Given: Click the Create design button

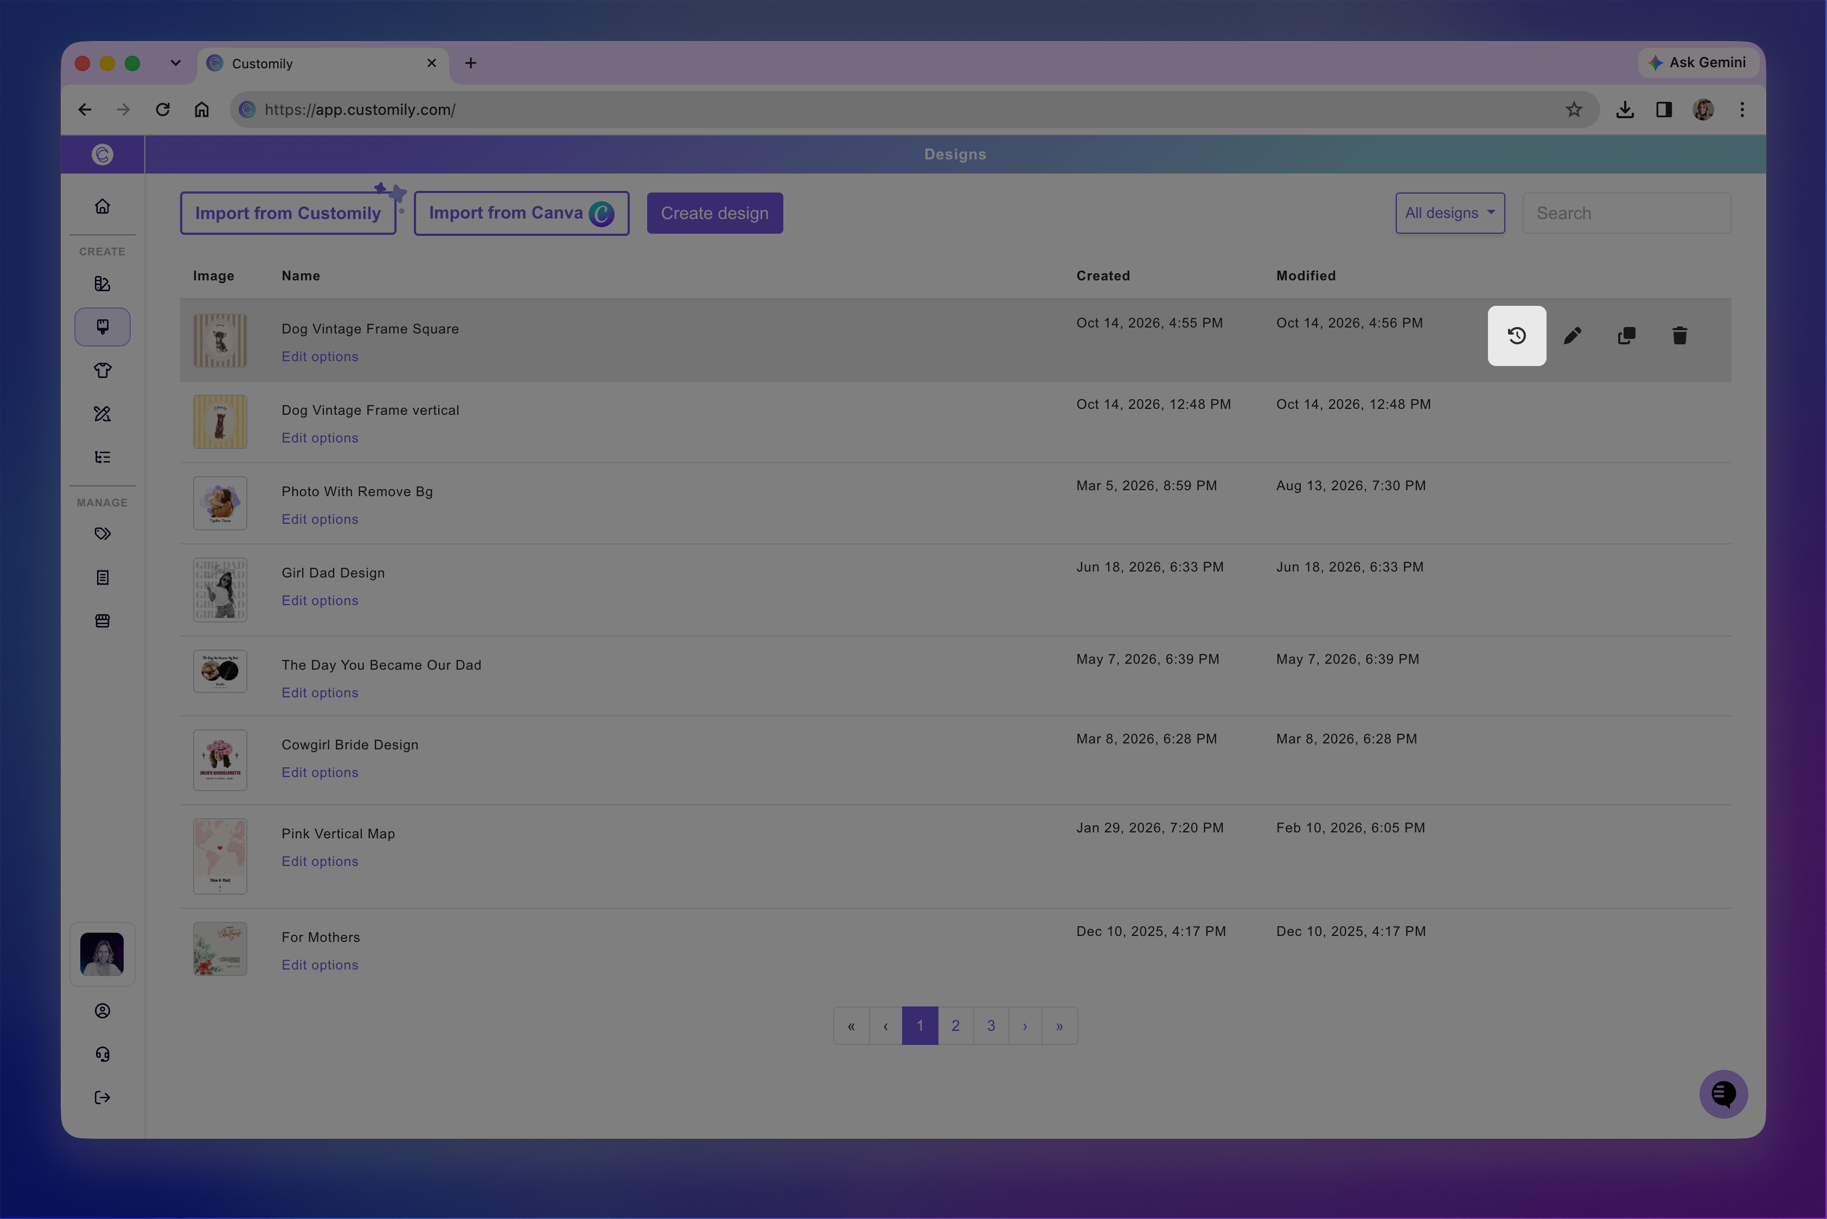Looking at the screenshot, I should [715, 213].
